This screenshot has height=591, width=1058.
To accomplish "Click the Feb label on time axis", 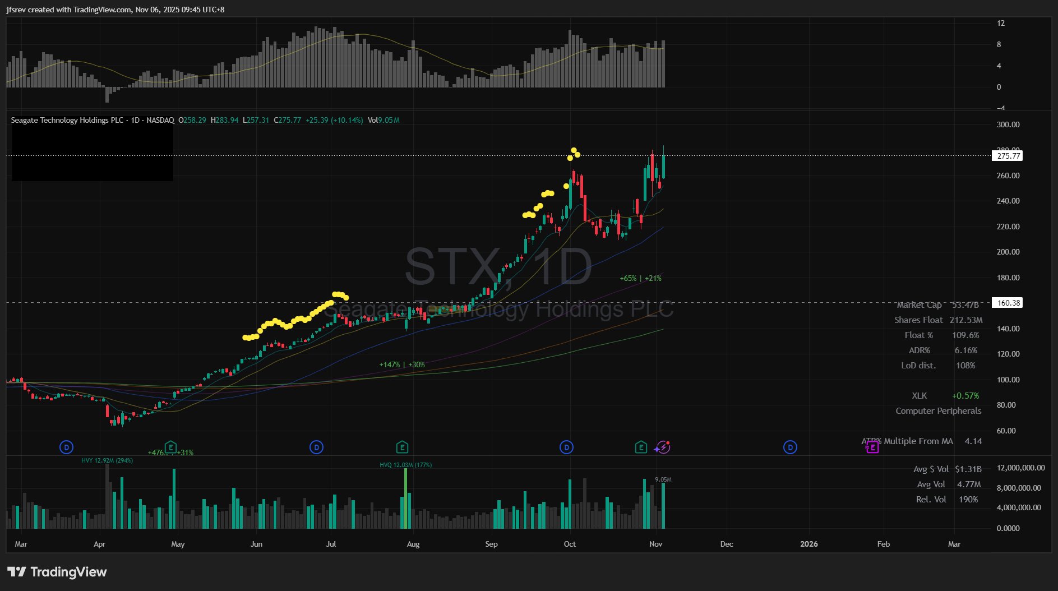I will click(x=884, y=544).
